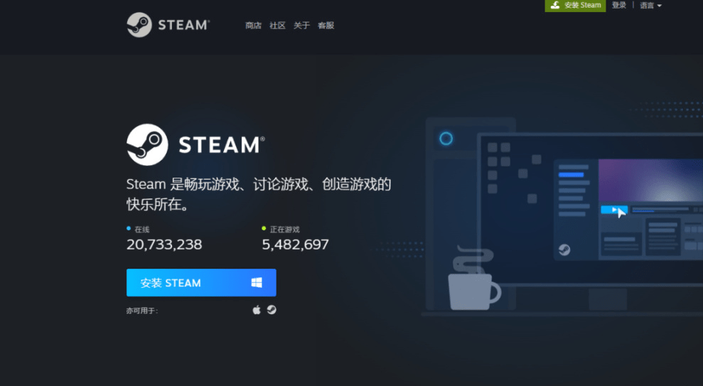The height and width of the screenshot is (386, 703).
Task: Click the blue 安装 STEAM button
Action: (201, 282)
